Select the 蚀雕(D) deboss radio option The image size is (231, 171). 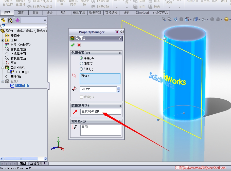click(81, 64)
